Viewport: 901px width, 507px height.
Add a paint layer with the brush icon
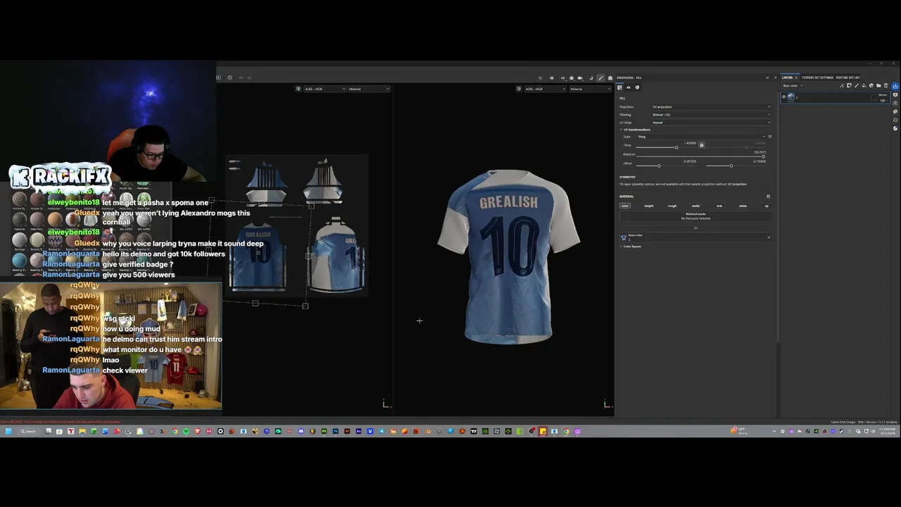(857, 86)
